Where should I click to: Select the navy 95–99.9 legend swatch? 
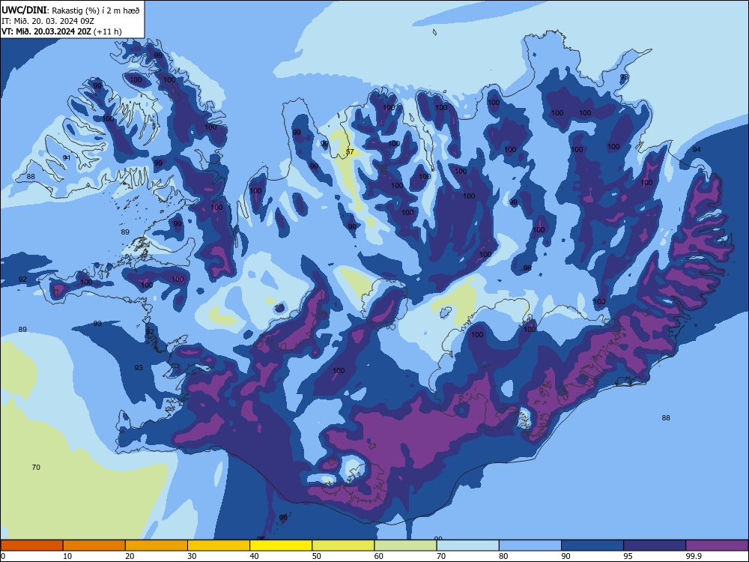pyautogui.click(x=655, y=546)
